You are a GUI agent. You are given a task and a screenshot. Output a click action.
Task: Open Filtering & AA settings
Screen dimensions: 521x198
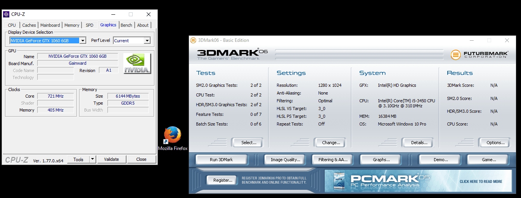(332, 159)
